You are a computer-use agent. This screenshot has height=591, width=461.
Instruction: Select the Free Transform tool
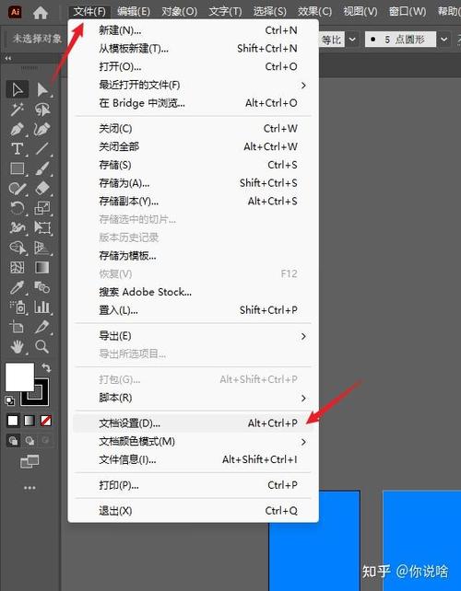[42, 227]
